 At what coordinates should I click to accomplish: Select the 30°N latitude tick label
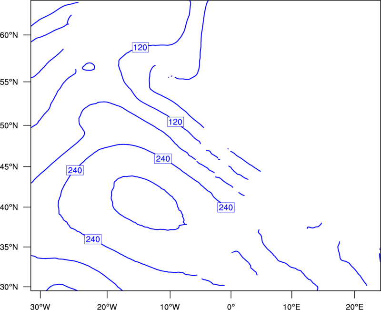click(x=9, y=287)
